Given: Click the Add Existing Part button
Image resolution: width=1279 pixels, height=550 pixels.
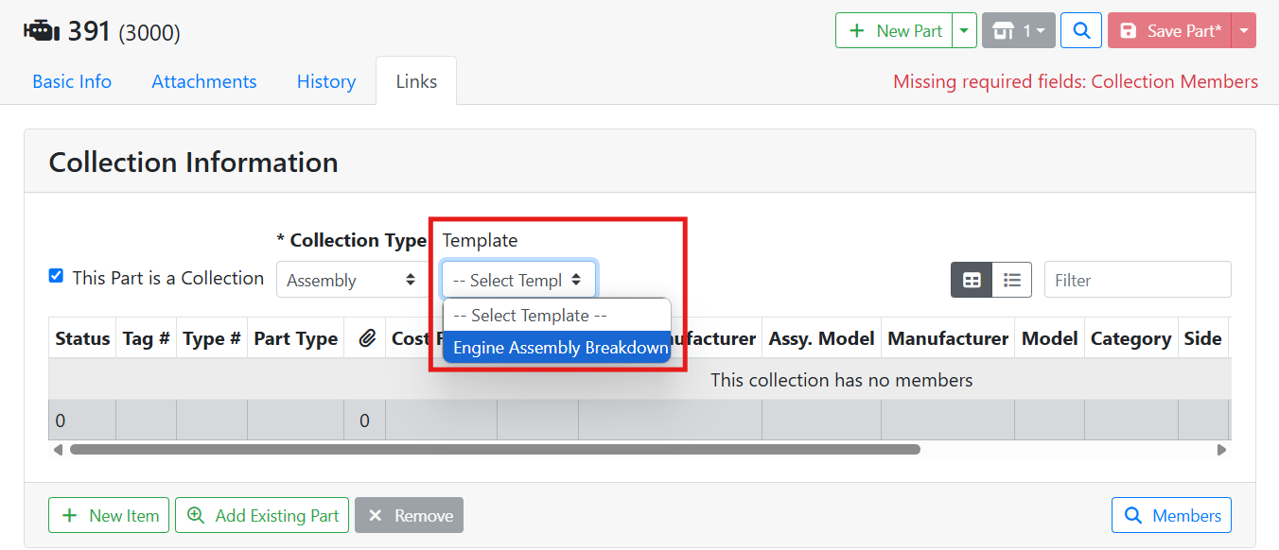Looking at the screenshot, I should tap(262, 515).
